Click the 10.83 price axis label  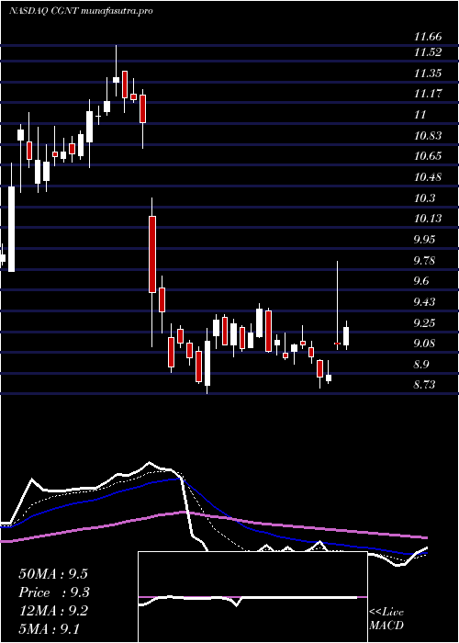(x=428, y=135)
